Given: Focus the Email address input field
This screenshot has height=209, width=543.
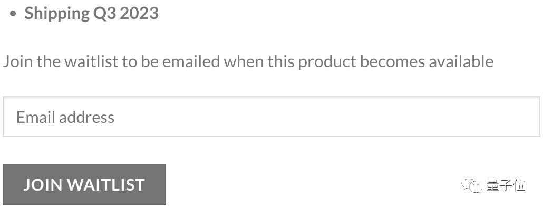Looking at the screenshot, I should pyautogui.click(x=271, y=117).
